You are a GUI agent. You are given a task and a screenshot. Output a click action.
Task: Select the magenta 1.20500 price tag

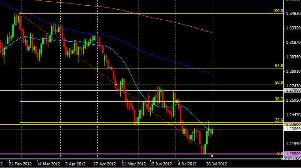click(x=293, y=154)
